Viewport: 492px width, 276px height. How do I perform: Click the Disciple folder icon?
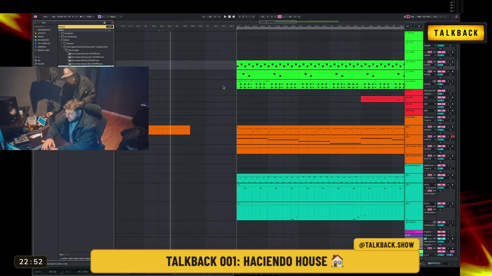coord(65,43)
